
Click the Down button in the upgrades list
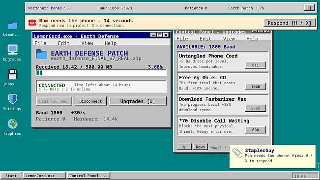tap(200, 147)
